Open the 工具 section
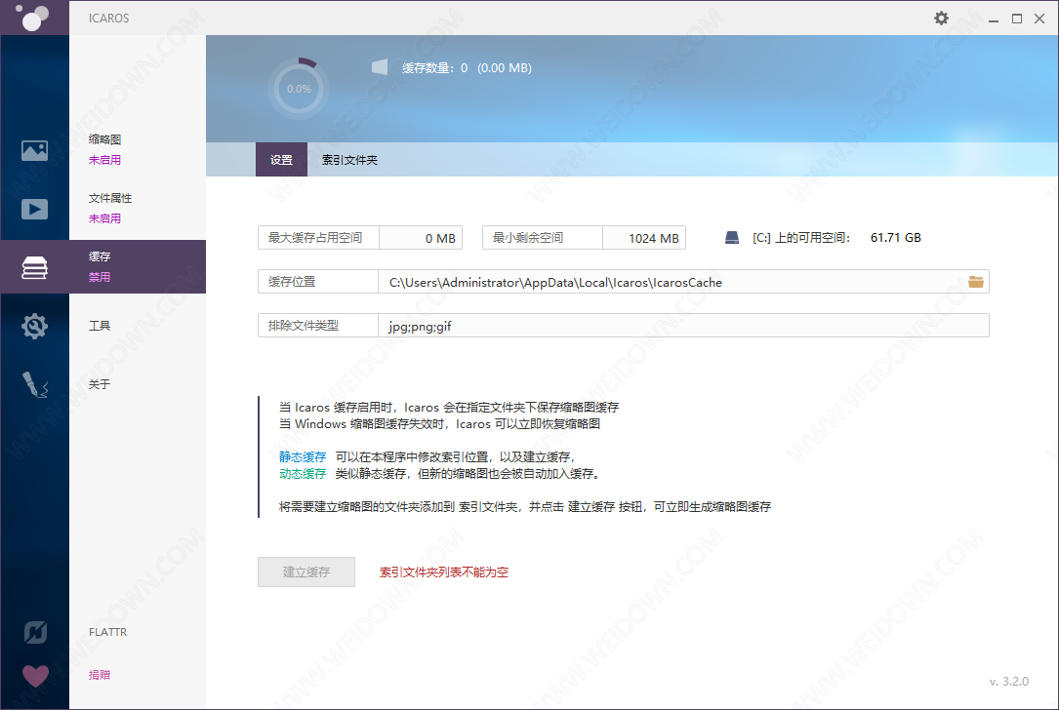The image size is (1059, 710). click(x=100, y=326)
